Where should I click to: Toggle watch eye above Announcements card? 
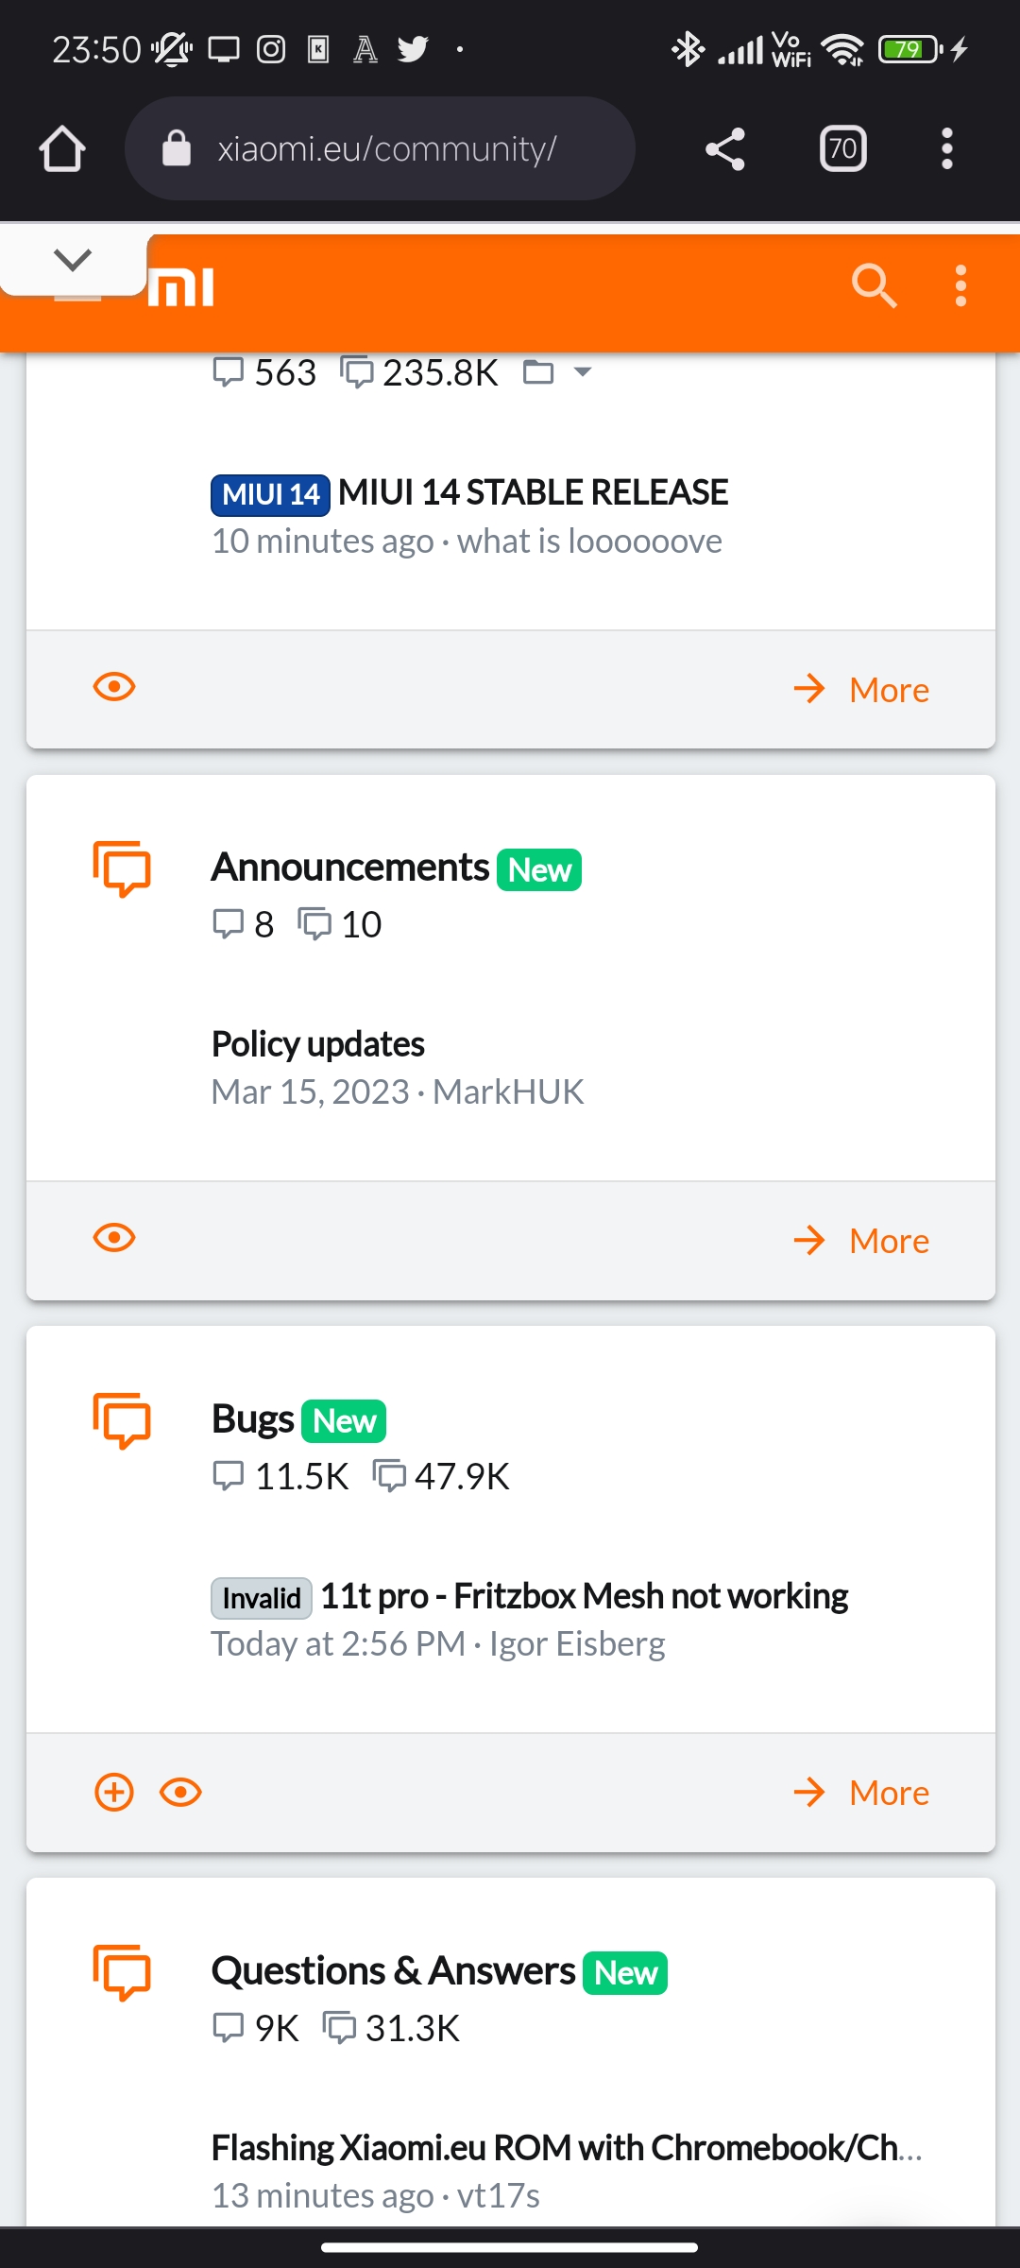[114, 687]
